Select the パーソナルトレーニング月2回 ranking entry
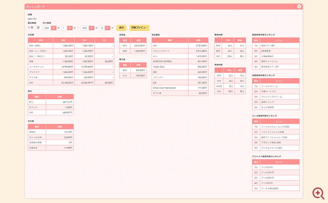 pyautogui.click(x=275, y=126)
